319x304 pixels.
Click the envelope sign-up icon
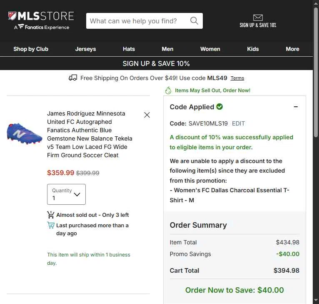pos(258,18)
